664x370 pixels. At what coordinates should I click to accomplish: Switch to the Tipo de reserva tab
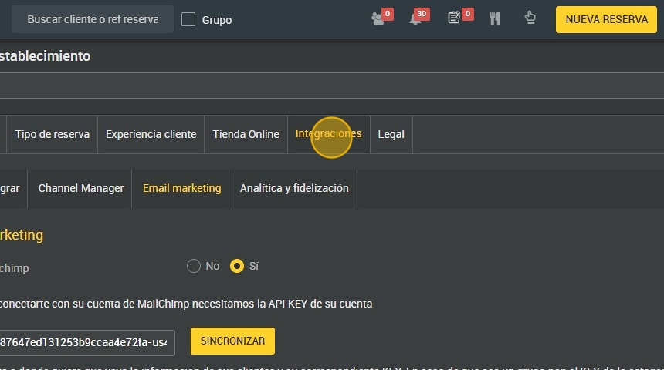(x=53, y=134)
